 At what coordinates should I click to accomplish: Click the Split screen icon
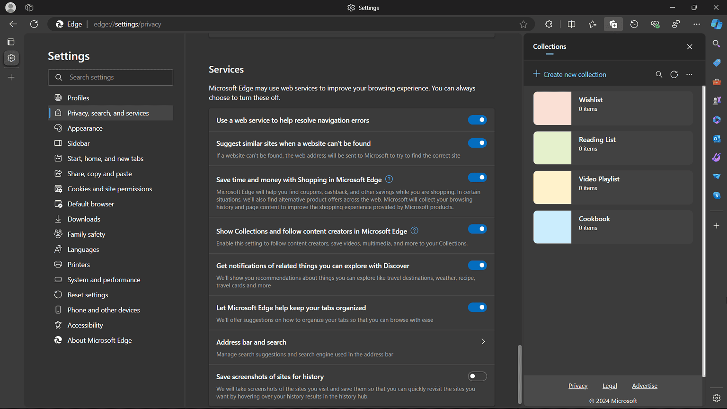click(x=571, y=24)
